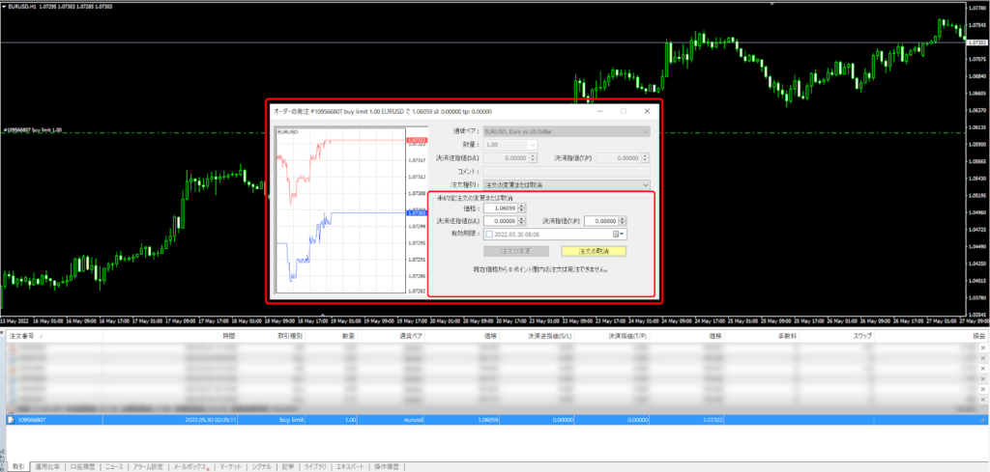Sort by the 時間 column header
Viewport: 990px width, 472px height.
(x=170, y=336)
